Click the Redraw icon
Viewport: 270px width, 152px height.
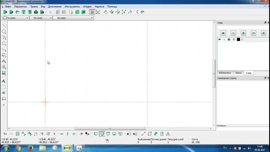105,12
